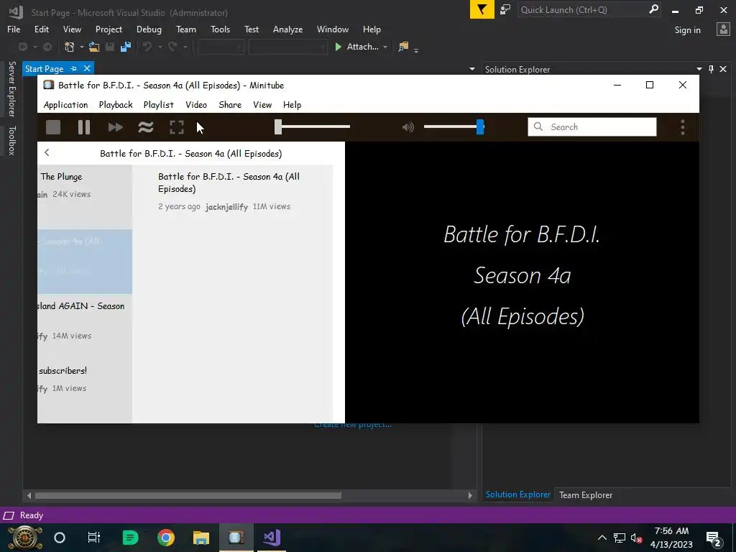The image size is (736, 552).
Task: Click the Minitube Search field
Action: coord(592,126)
